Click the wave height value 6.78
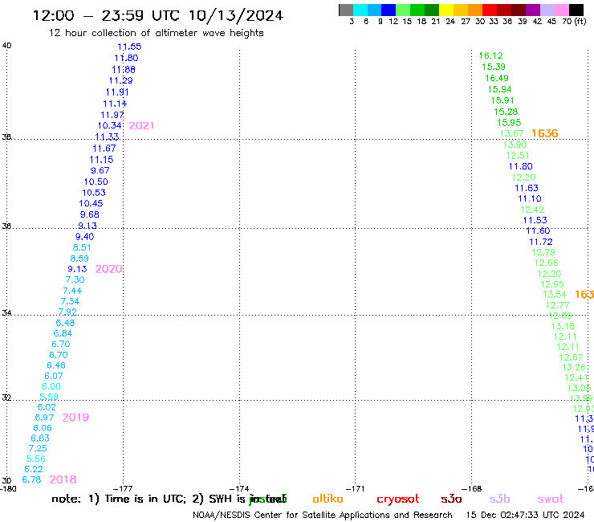The width and height of the screenshot is (594, 522). 31,479
